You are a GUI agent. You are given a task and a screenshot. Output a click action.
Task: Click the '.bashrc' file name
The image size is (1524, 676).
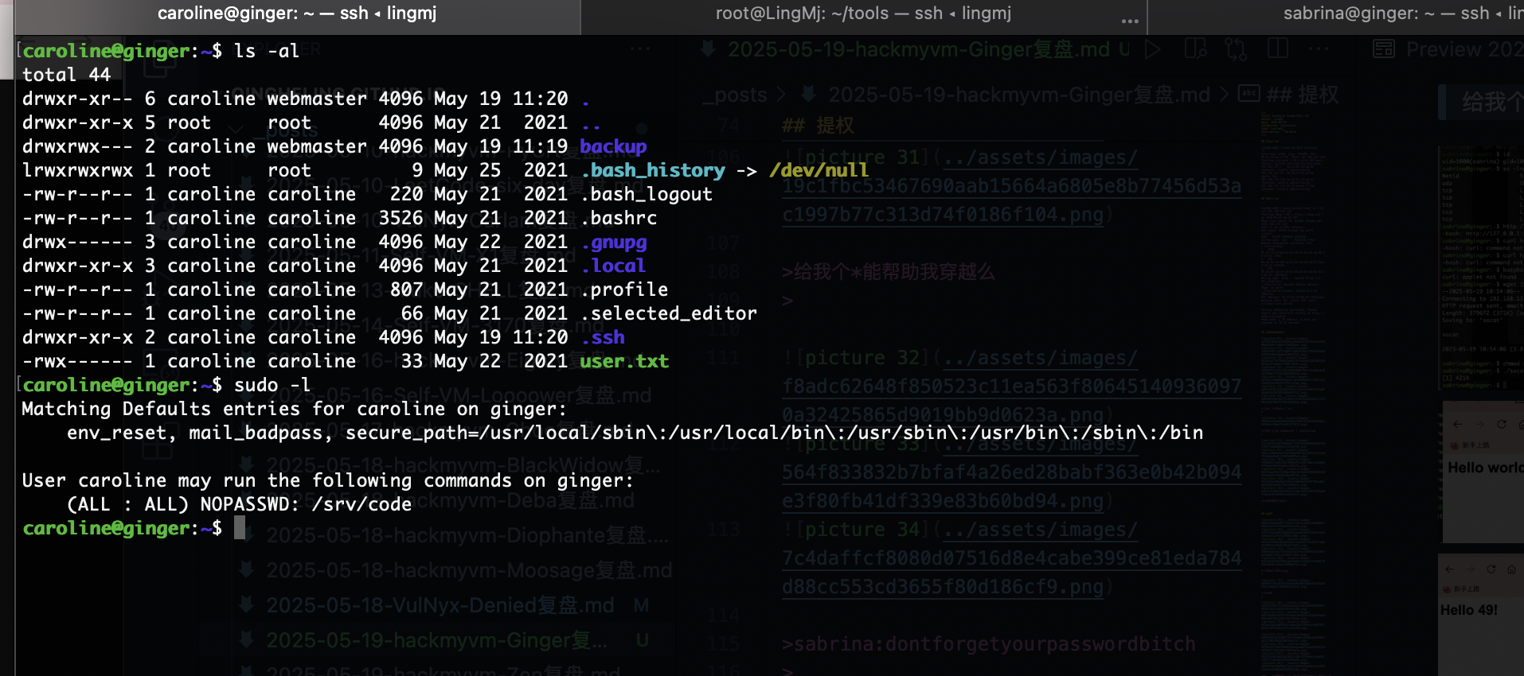click(619, 218)
